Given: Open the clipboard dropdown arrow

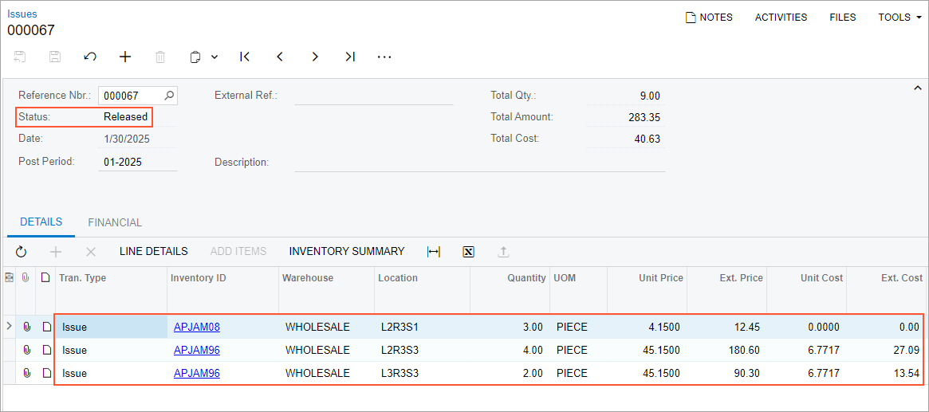Looking at the screenshot, I should pyautogui.click(x=215, y=57).
